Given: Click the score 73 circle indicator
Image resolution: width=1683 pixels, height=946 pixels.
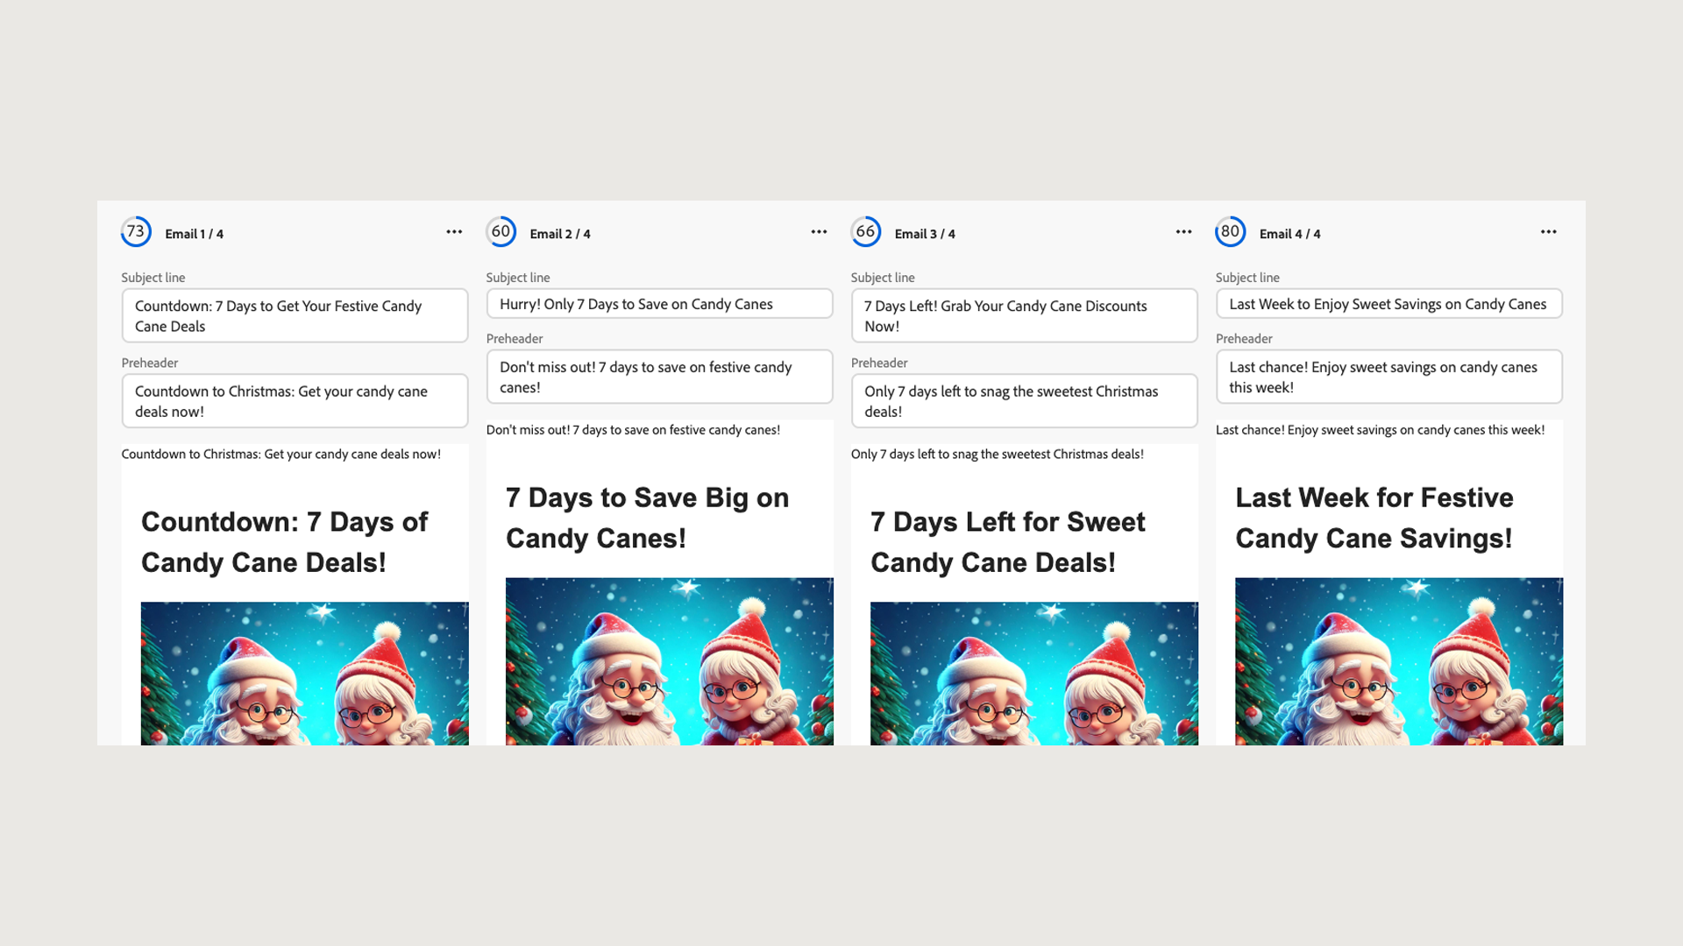Looking at the screenshot, I should pyautogui.click(x=136, y=232).
